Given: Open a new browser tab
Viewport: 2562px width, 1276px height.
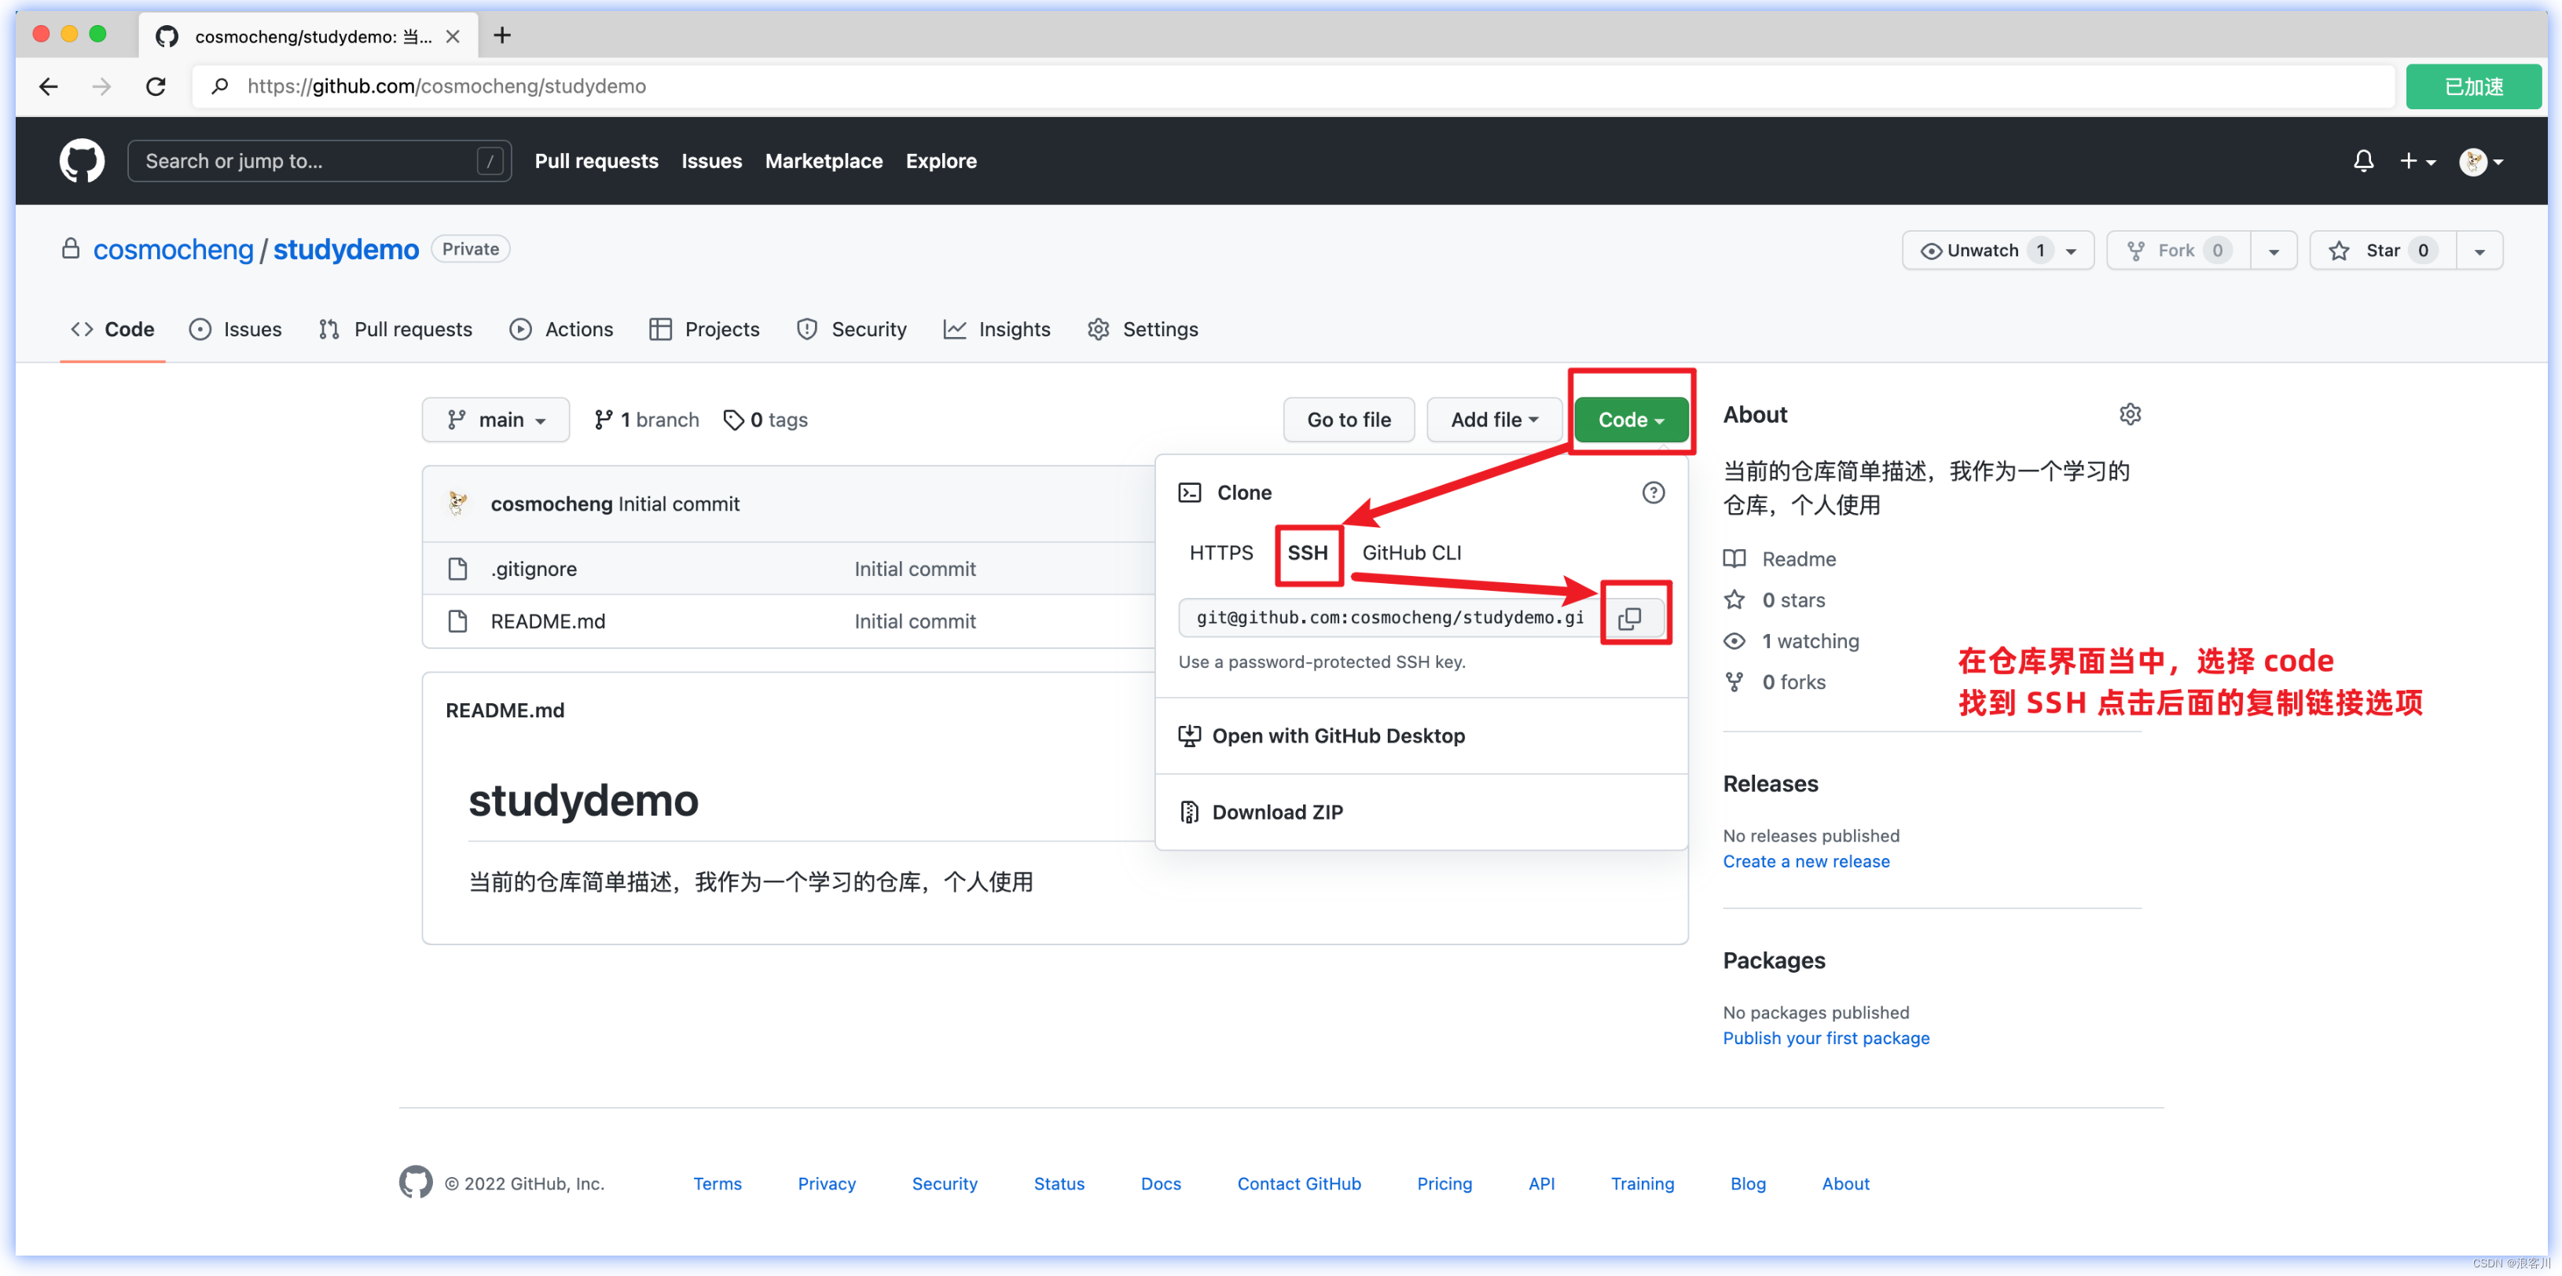Looking at the screenshot, I should tap(502, 36).
